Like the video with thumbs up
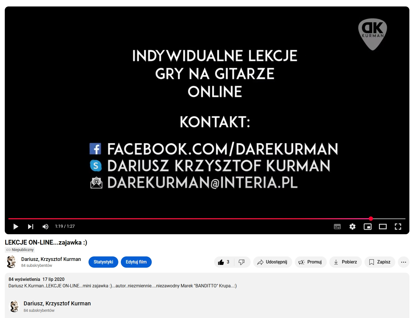 click(x=224, y=262)
